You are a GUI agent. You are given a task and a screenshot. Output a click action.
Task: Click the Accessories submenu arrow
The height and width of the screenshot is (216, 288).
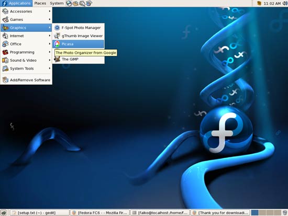[x=50, y=11]
